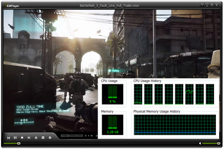Click the H264 codec indicator
The width and height of the screenshot is (223, 149).
pos(65,136)
